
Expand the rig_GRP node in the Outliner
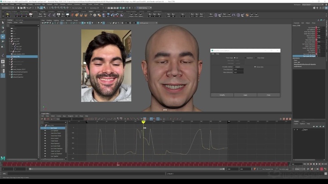click(12, 44)
